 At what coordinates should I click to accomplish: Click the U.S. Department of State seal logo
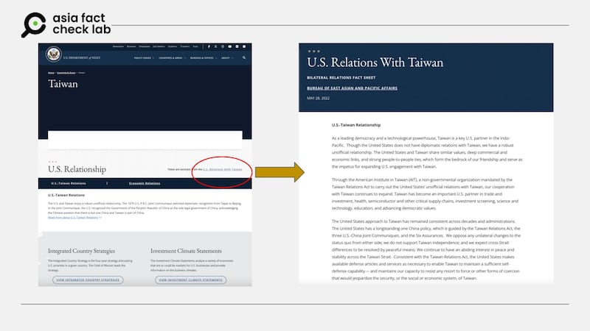[52, 56]
